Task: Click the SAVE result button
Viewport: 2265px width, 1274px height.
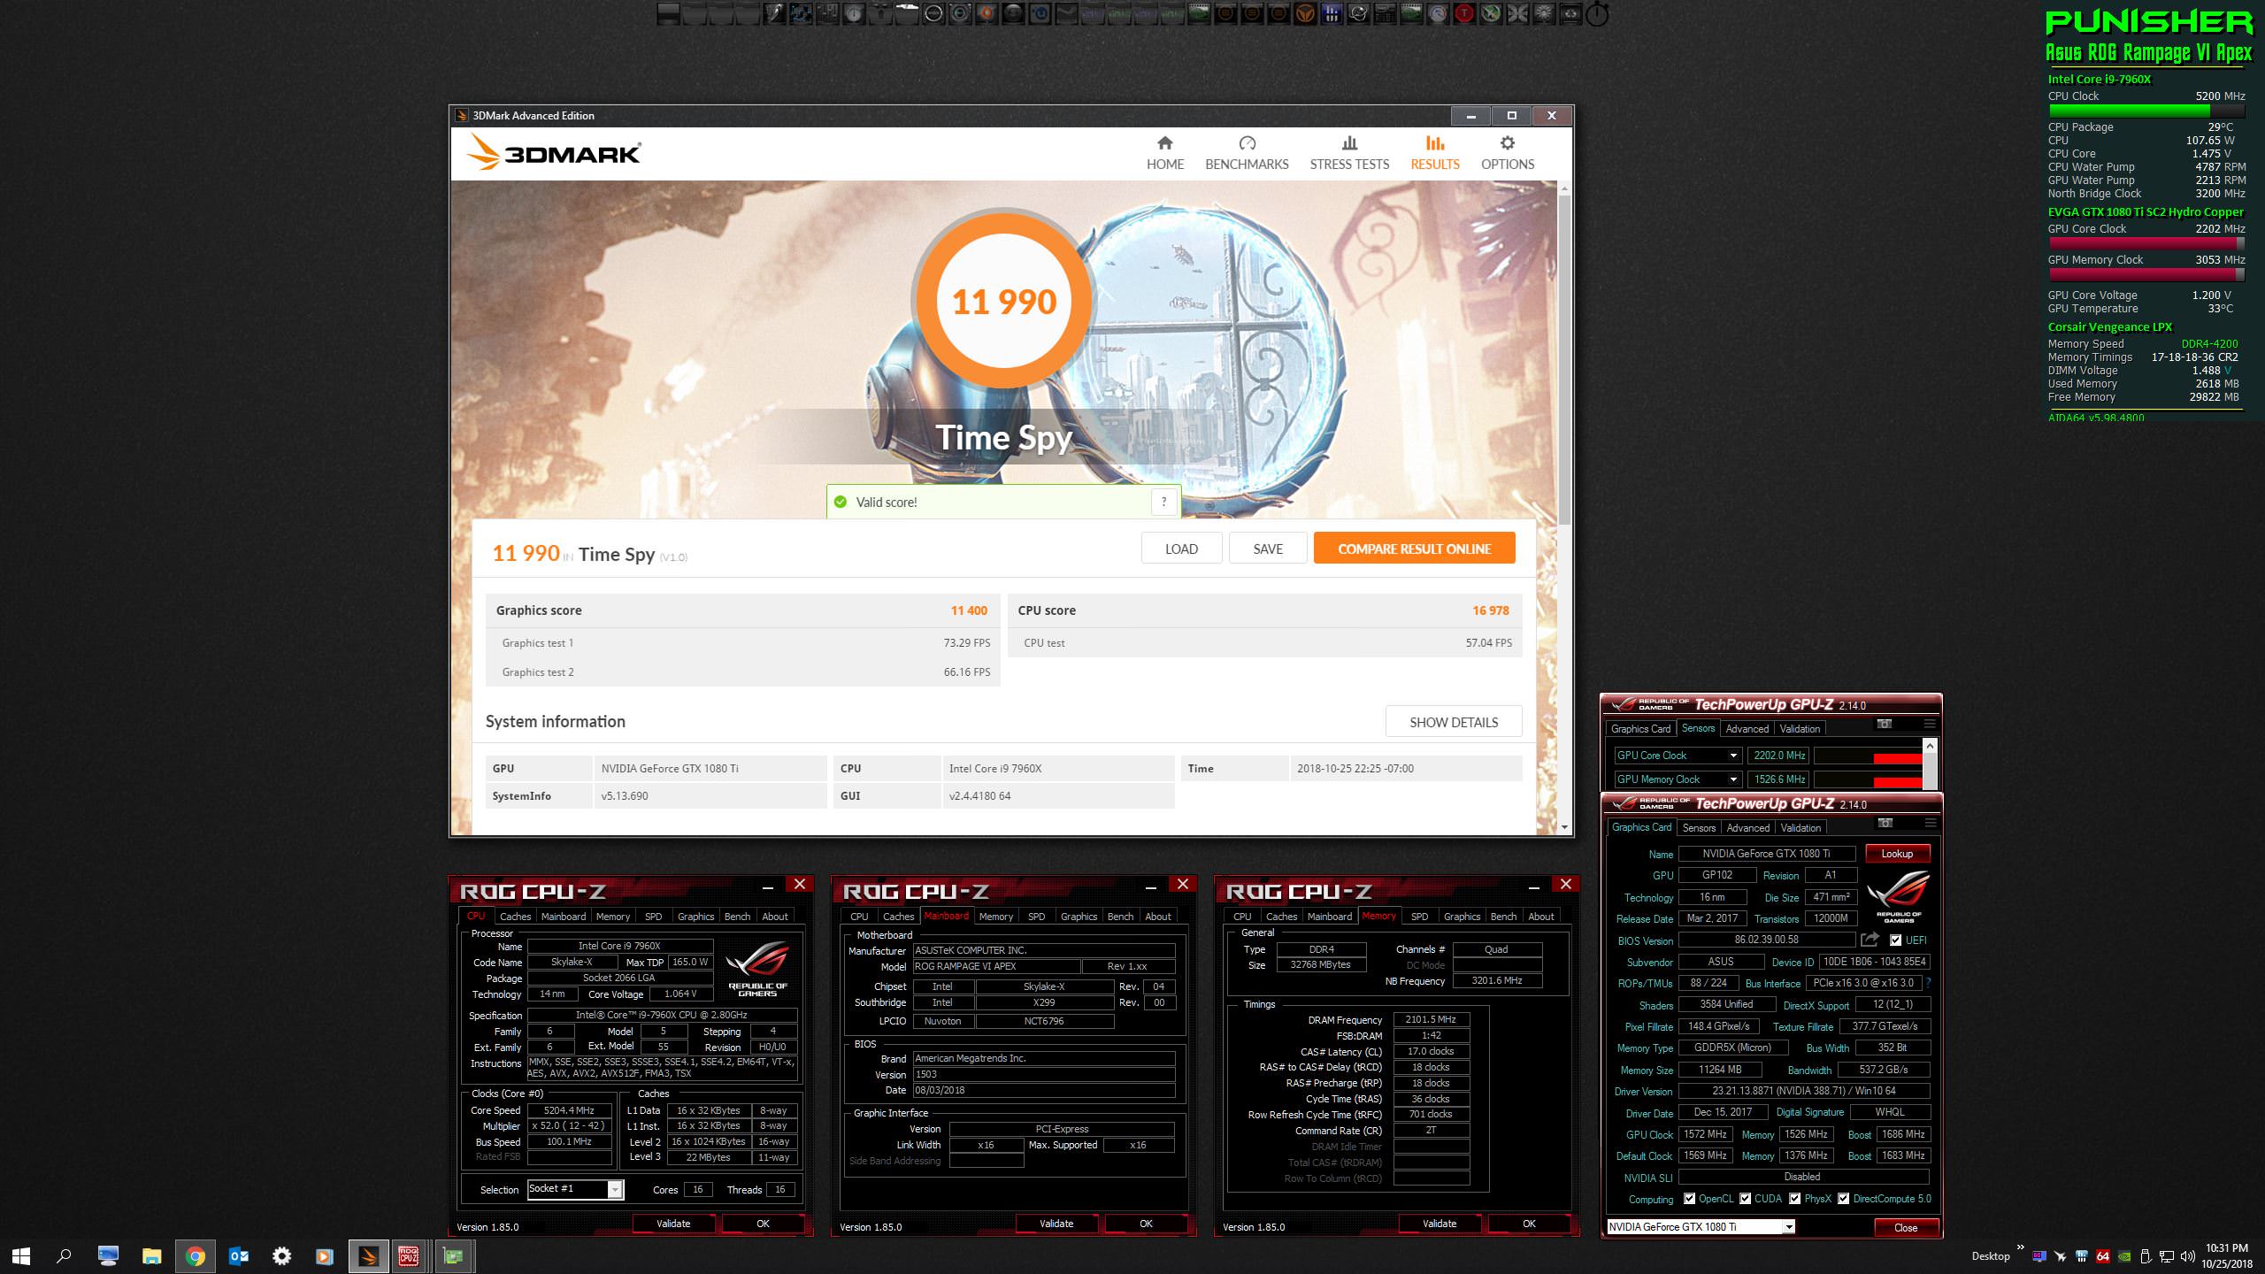Action: pyautogui.click(x=1268, y=549)
